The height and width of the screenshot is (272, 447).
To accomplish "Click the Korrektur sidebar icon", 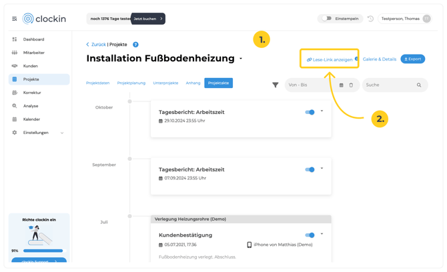I will pos(15,93).
